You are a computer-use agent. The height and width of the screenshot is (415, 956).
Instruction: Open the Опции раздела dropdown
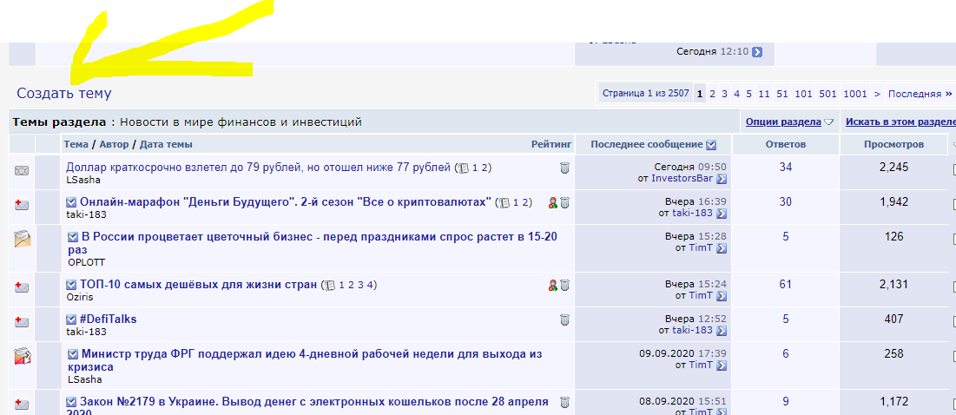[788, 122]
